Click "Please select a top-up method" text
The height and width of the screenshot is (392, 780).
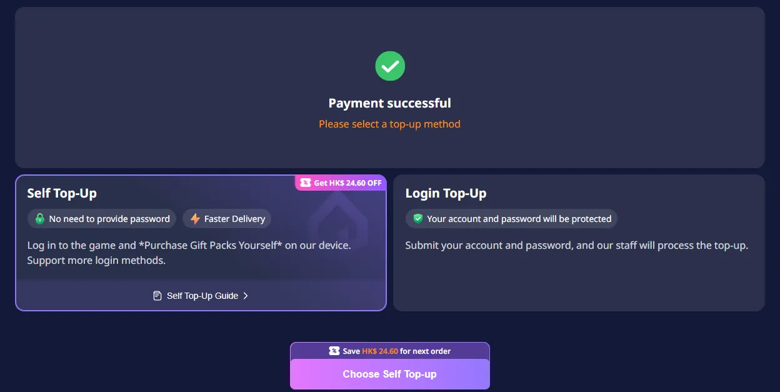(389, 124)
